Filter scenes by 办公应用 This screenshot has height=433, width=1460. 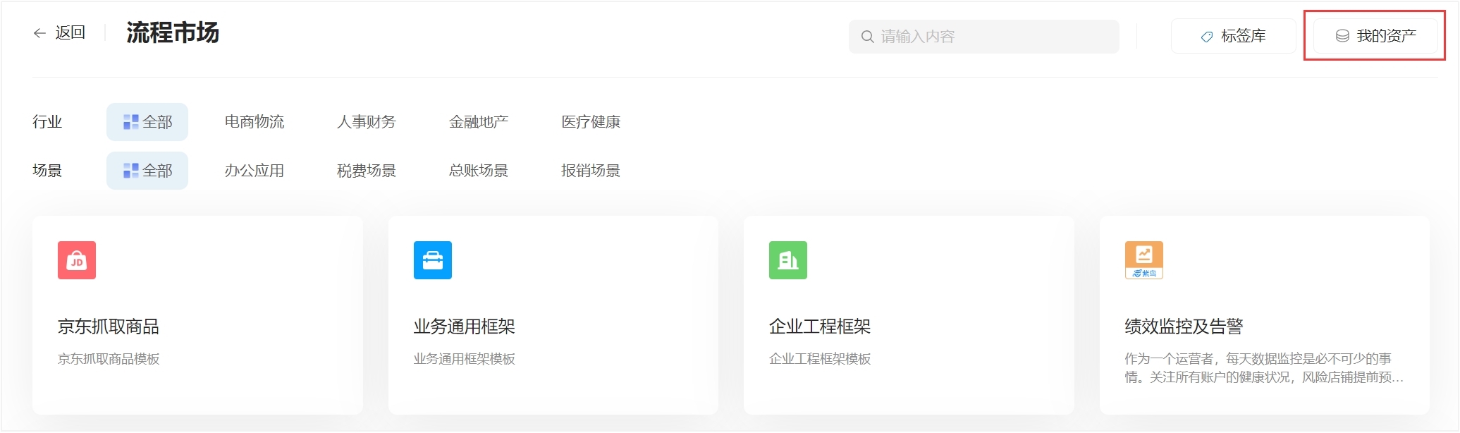(254, 171)
